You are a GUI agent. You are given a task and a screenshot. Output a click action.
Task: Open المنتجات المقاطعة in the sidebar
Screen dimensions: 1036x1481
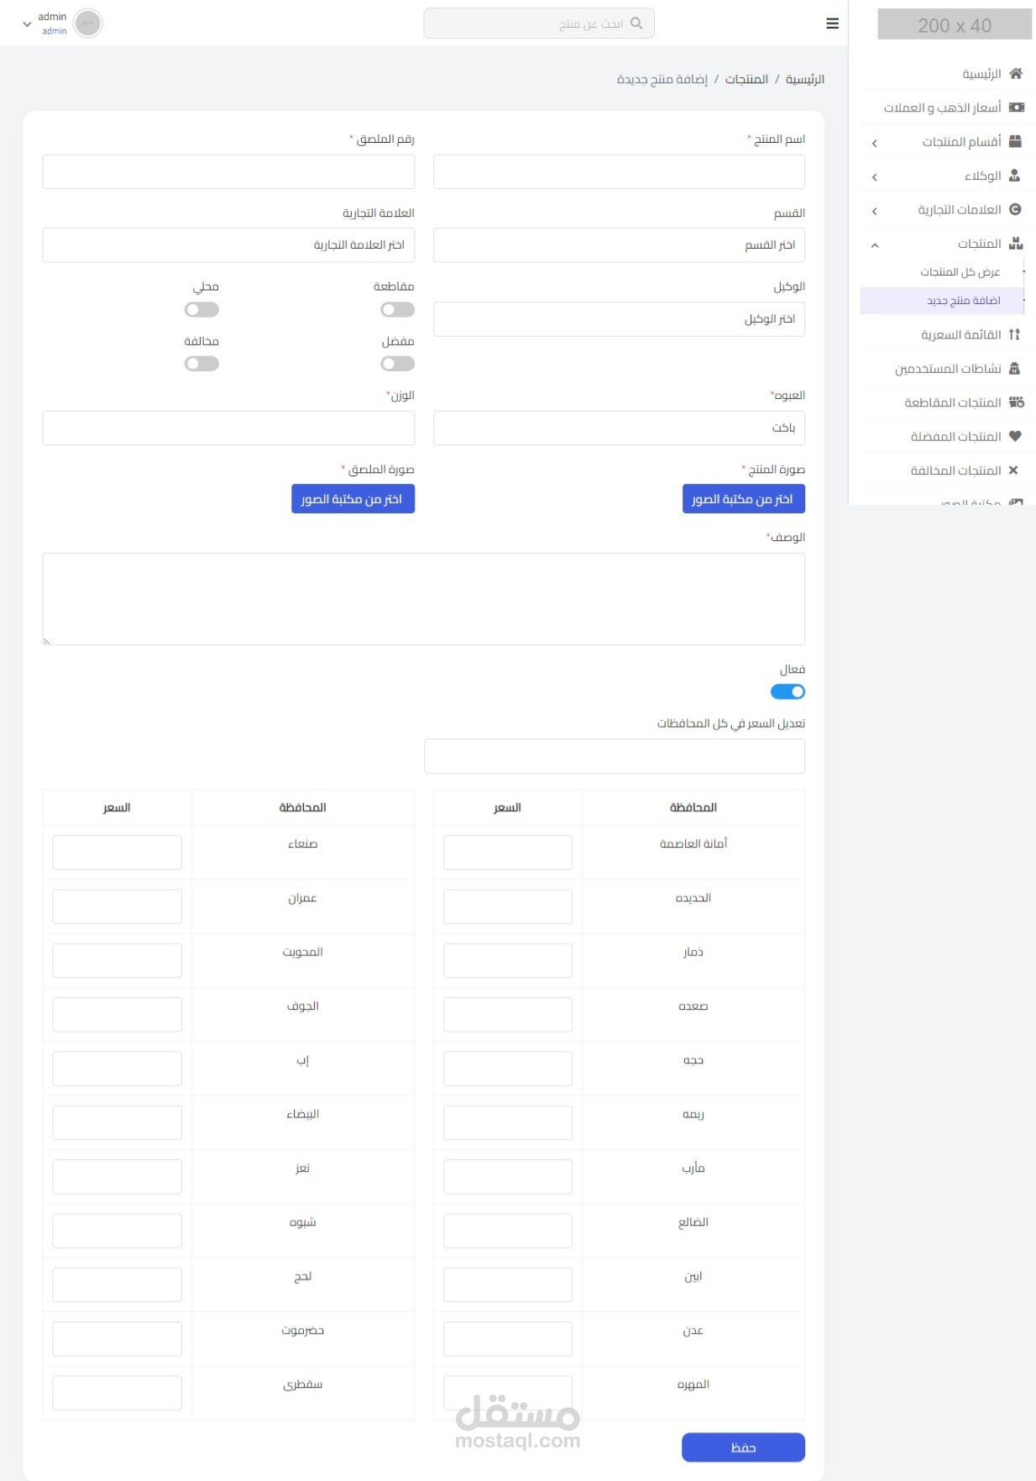coord(952,402)
